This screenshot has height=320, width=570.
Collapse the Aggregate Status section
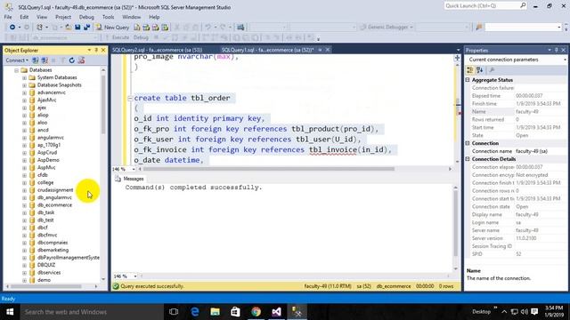click(x=468, y=80)
